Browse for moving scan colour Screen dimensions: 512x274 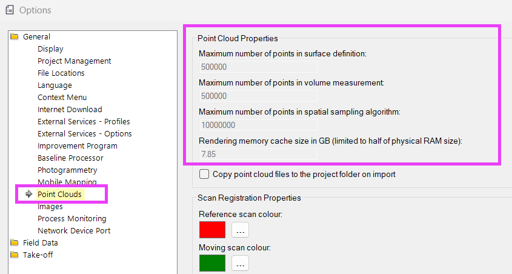[x=240, y=264]
